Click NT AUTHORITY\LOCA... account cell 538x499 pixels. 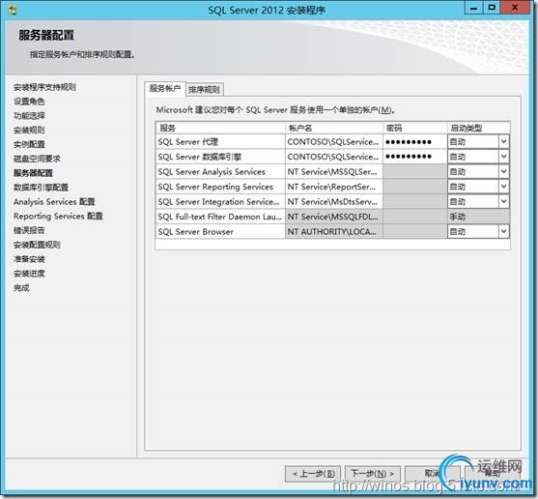click(334, 231)
